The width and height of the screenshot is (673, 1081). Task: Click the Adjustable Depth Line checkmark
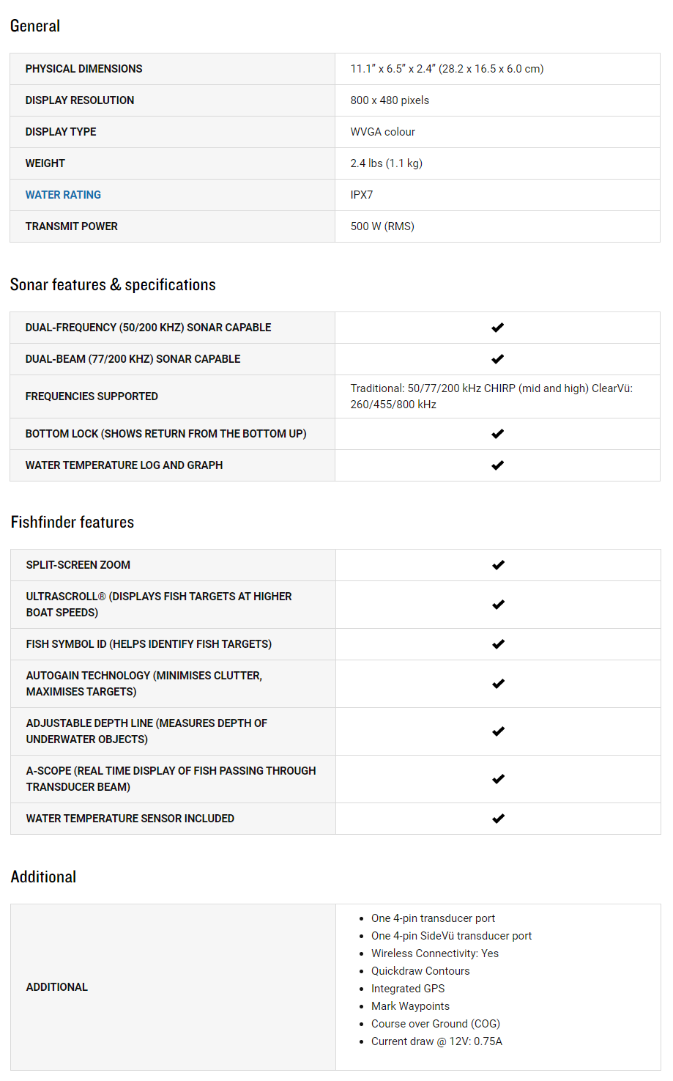click(x=499, y=731)
